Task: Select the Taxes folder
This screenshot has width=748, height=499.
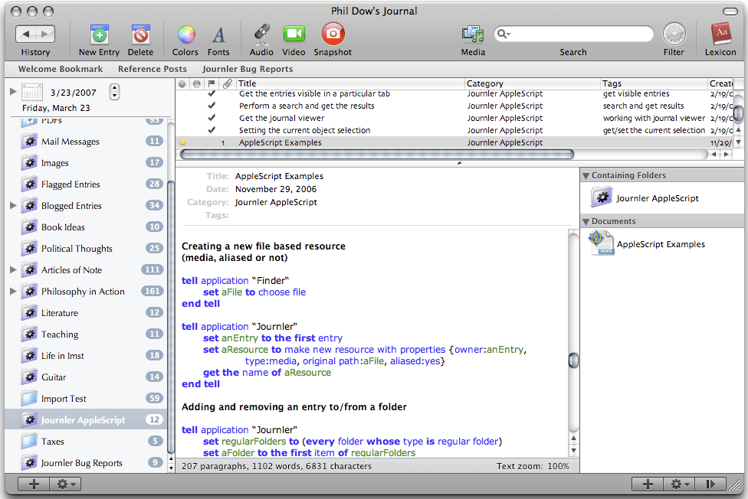Action: click(86, 442)
